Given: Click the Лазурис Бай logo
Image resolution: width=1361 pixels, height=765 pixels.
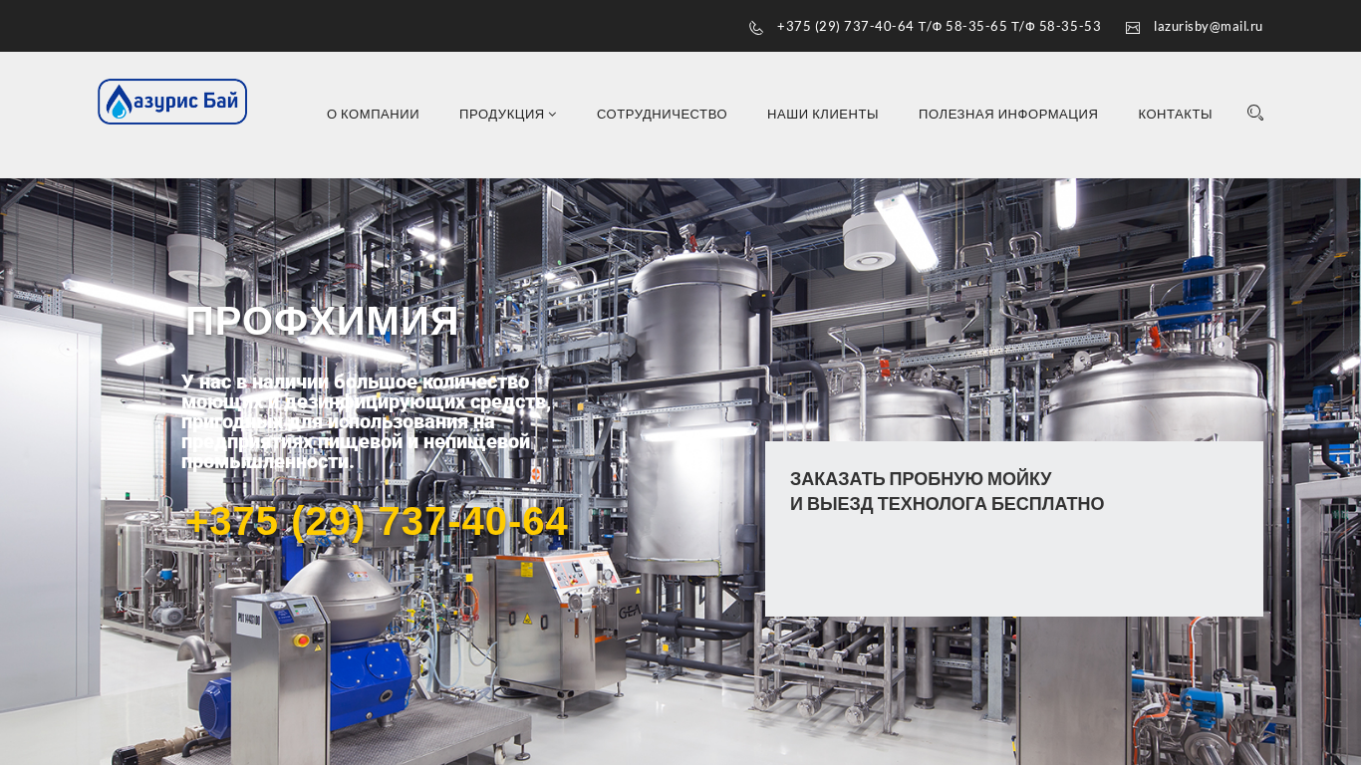Looking at the screenshot, I should point(172,102).
